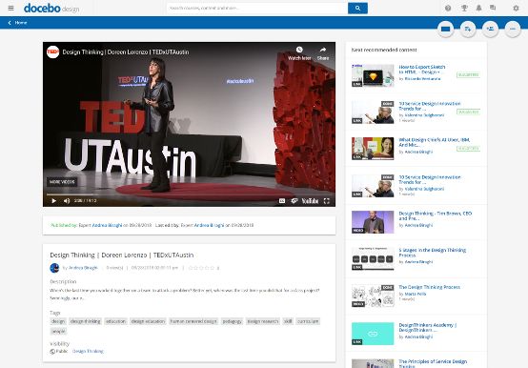Open the help question mark icon
Screen dimensions: 528x368
(448, 8)
